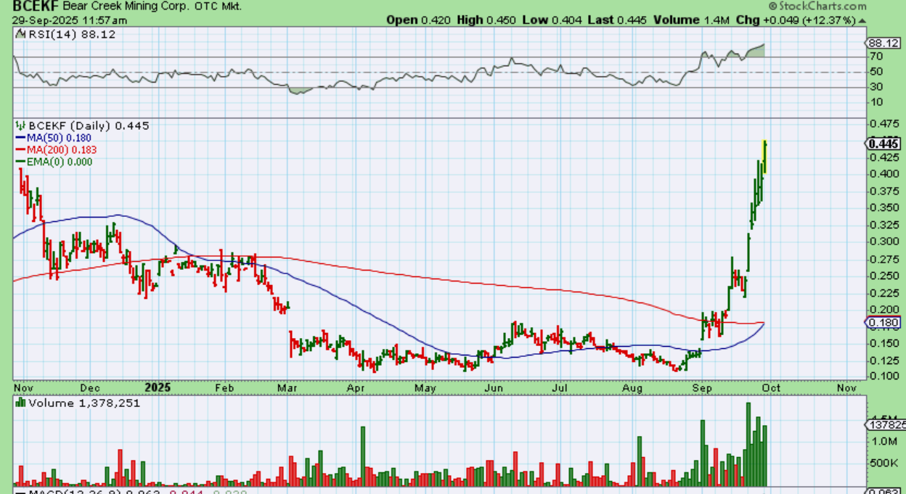Select the Open 0.420 value in header
This screenshot has width=906, height=494.
[x=418, y=20]
